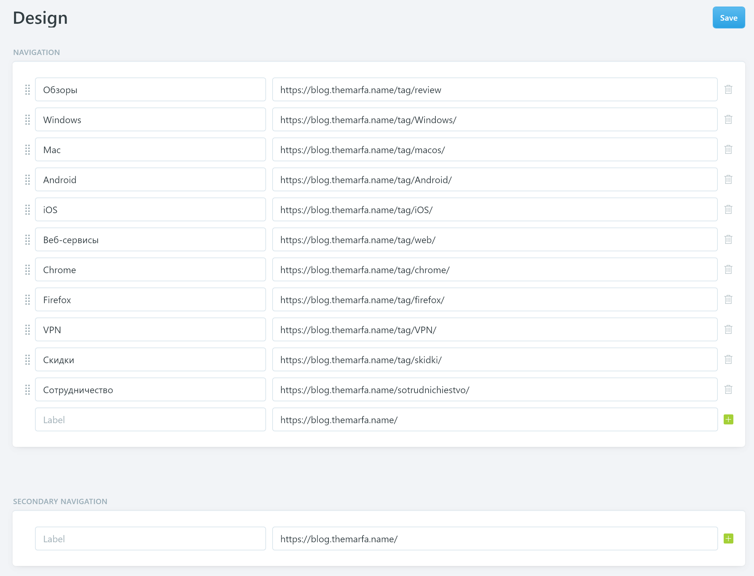Delete the Chrome navigation link

pyautogui.click(x=728, y=269)
